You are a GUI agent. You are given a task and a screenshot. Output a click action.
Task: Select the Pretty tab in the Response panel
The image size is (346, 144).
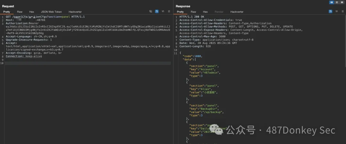tap(180, 12)
